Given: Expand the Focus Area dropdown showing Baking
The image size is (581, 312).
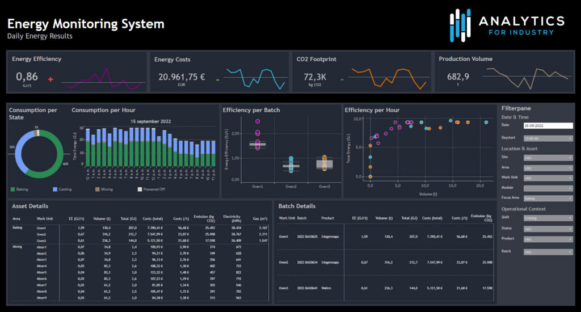Looking at the screenshot, I should [548, 199].
